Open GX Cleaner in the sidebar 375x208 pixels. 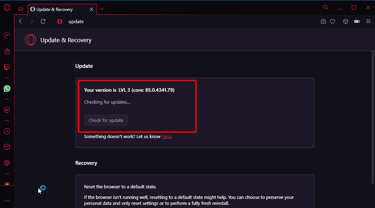coord(7,51)
